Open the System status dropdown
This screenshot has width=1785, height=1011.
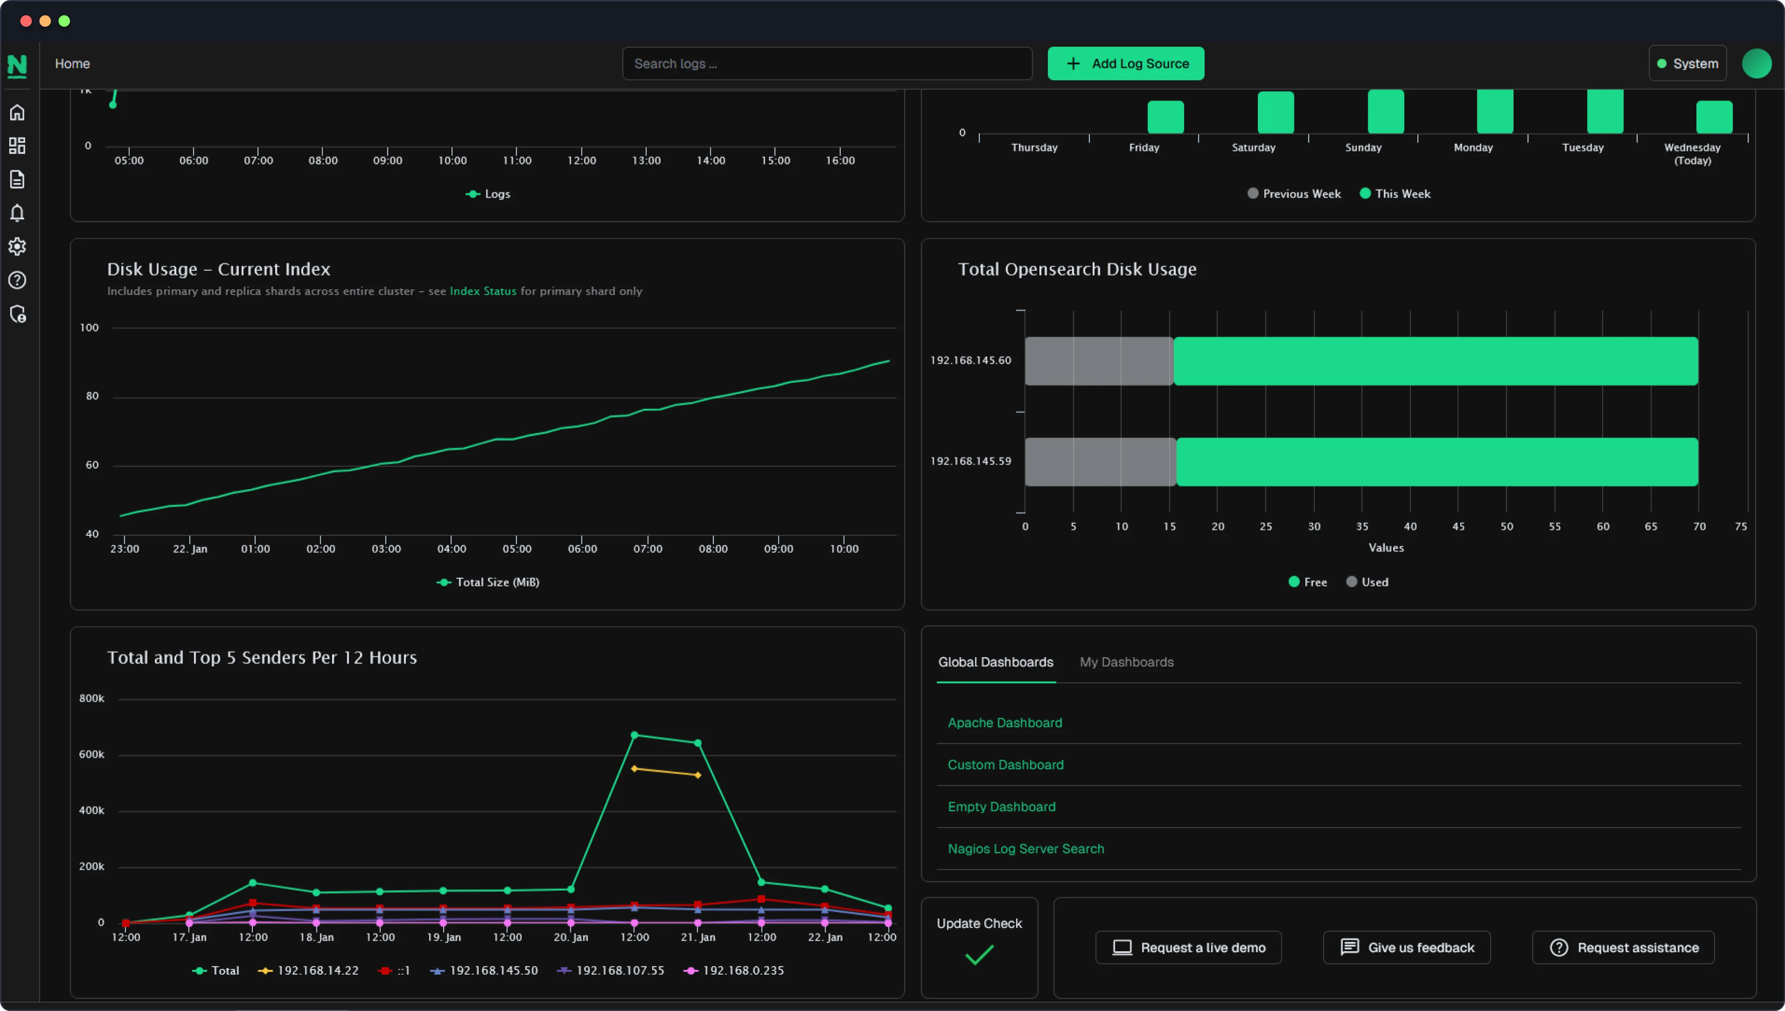1688,62
